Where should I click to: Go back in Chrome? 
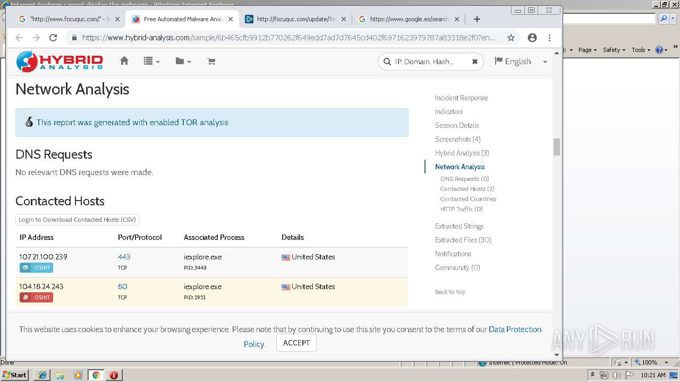(19, 38)
